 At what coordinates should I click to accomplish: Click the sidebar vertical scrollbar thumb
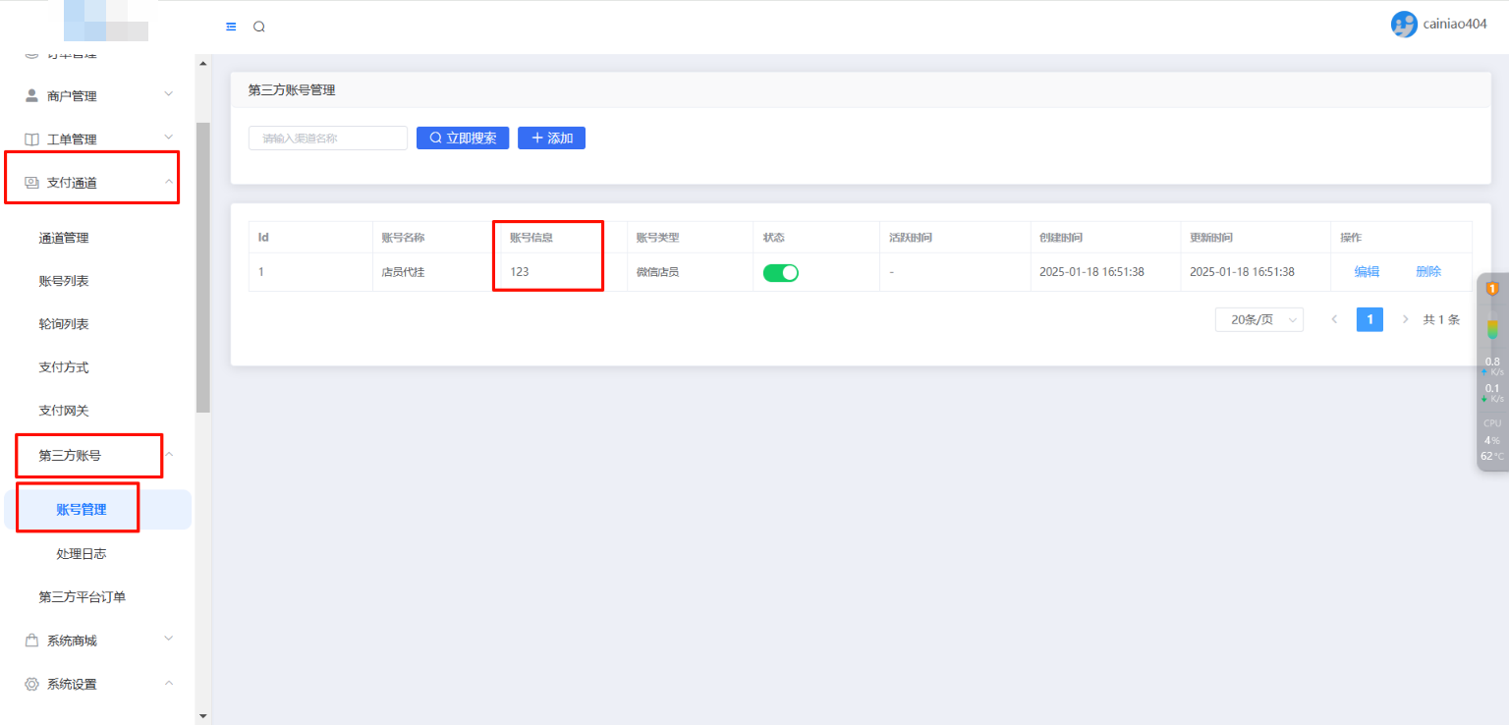tap(203, 265)
